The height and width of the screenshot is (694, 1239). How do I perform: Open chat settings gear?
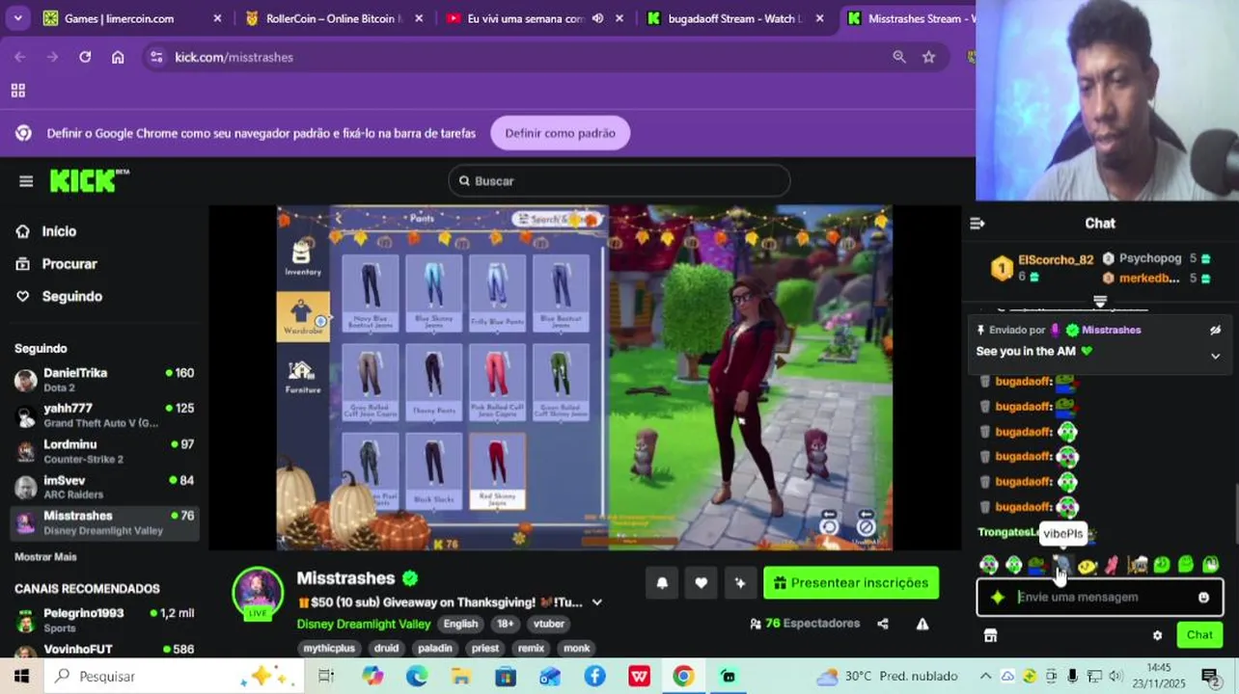click(x=1157, y=635)
